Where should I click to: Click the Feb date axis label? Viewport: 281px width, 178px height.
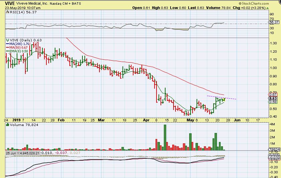[61, 120]
